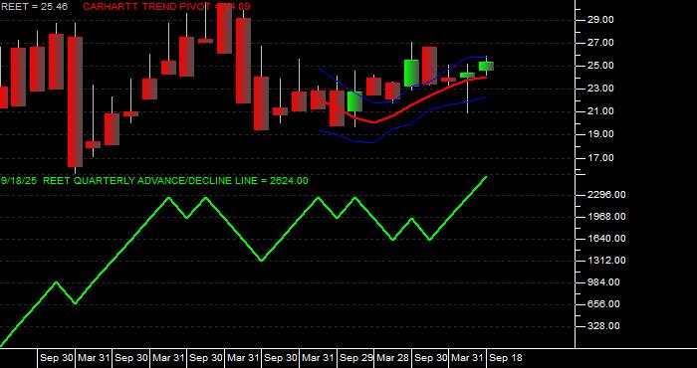
Task: Click the tall red candle dropping to 17.00
Action: [75, 101]
